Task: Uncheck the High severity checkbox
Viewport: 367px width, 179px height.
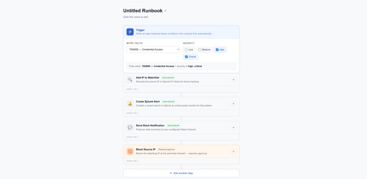Action: pos(217,50)
